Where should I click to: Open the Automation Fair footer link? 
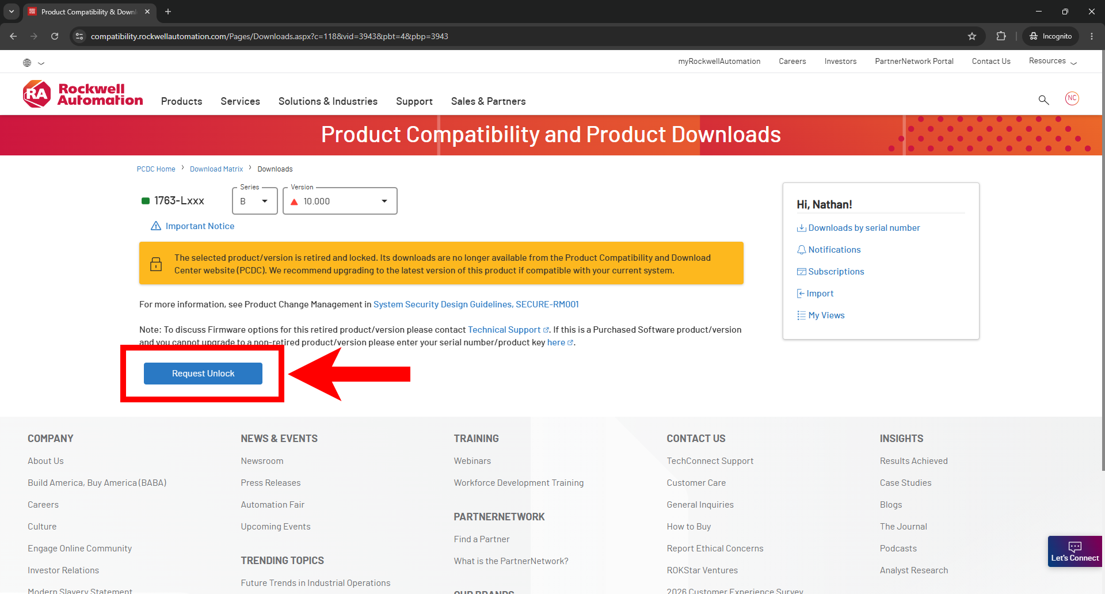[272, 505]
